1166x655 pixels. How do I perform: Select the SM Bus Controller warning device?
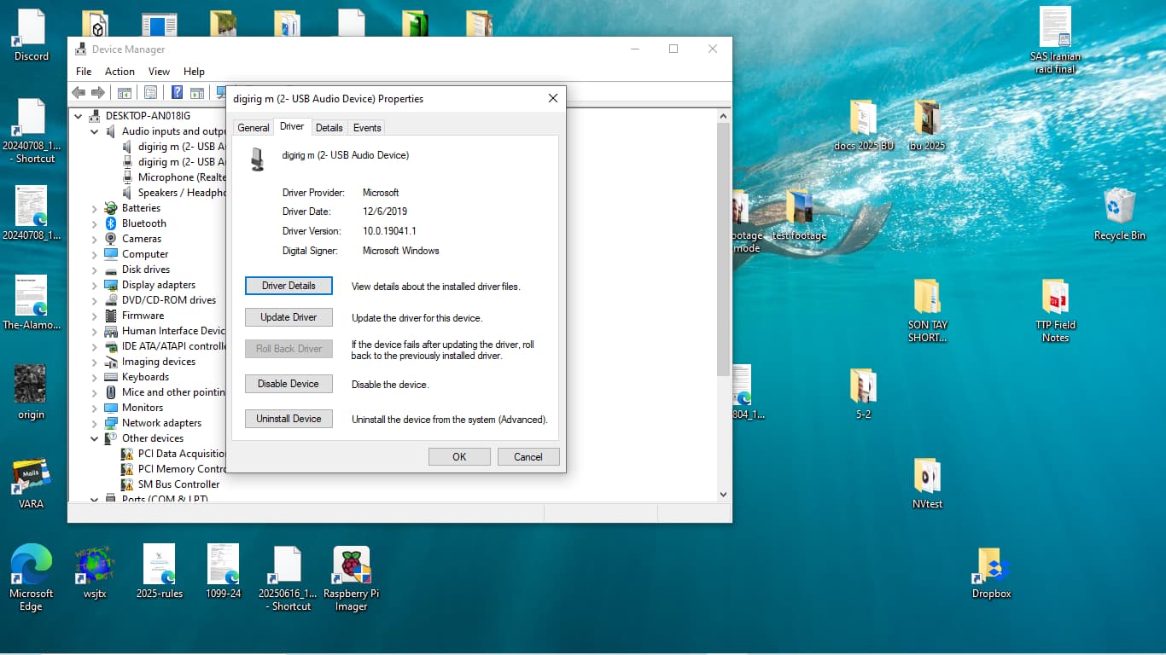pyautogui.click(x=178, y=484)
